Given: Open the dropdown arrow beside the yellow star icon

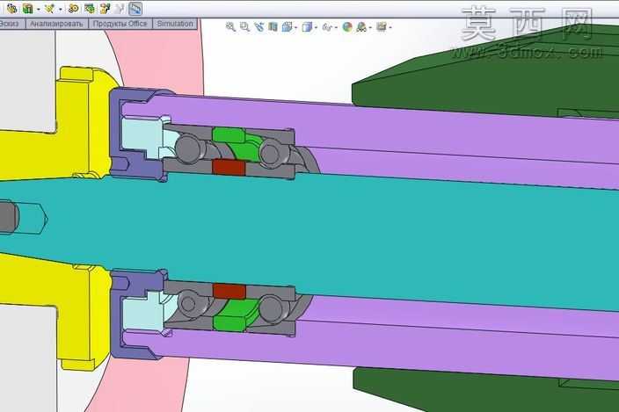Looking at the screenshot, I should click(x=60, y=9).
